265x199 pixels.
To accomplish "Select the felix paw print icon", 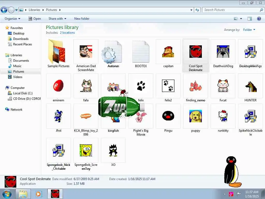I will [141, 86].
